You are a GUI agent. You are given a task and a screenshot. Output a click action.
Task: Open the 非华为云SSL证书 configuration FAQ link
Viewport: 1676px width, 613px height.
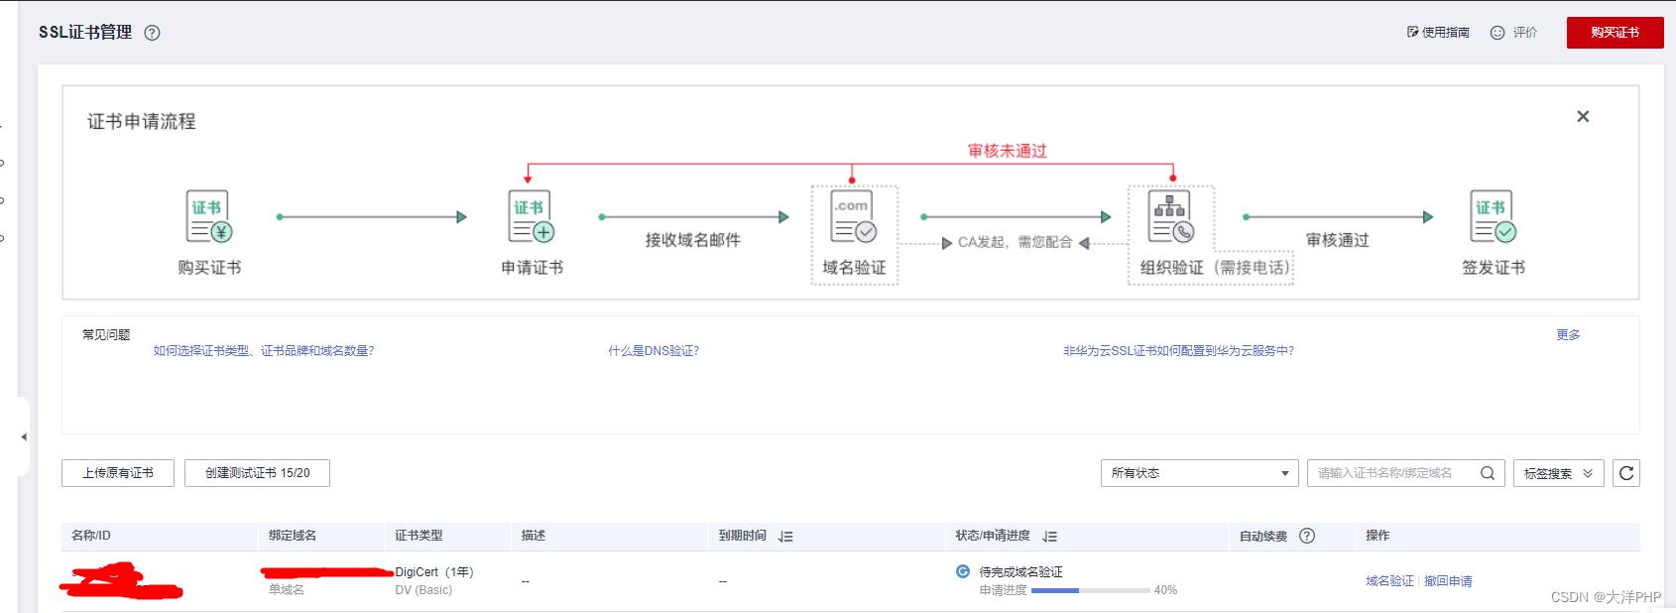[x=1178, y=351]
